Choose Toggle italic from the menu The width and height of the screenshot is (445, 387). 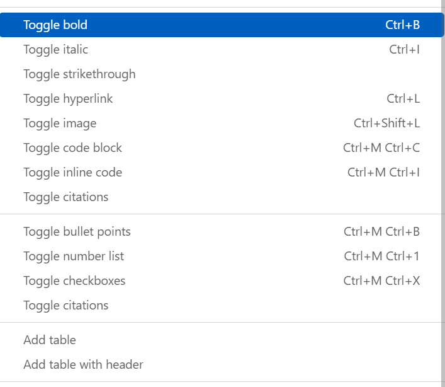[55, 50]
